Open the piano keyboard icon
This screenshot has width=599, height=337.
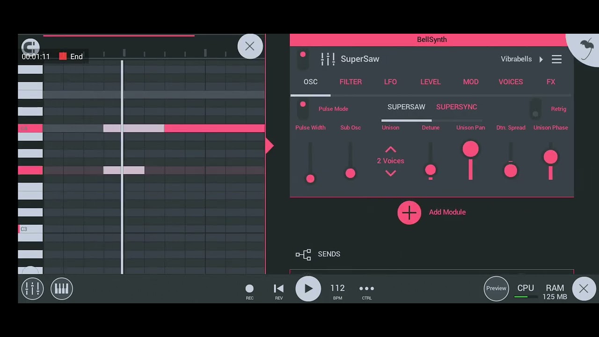click(62, 289)
